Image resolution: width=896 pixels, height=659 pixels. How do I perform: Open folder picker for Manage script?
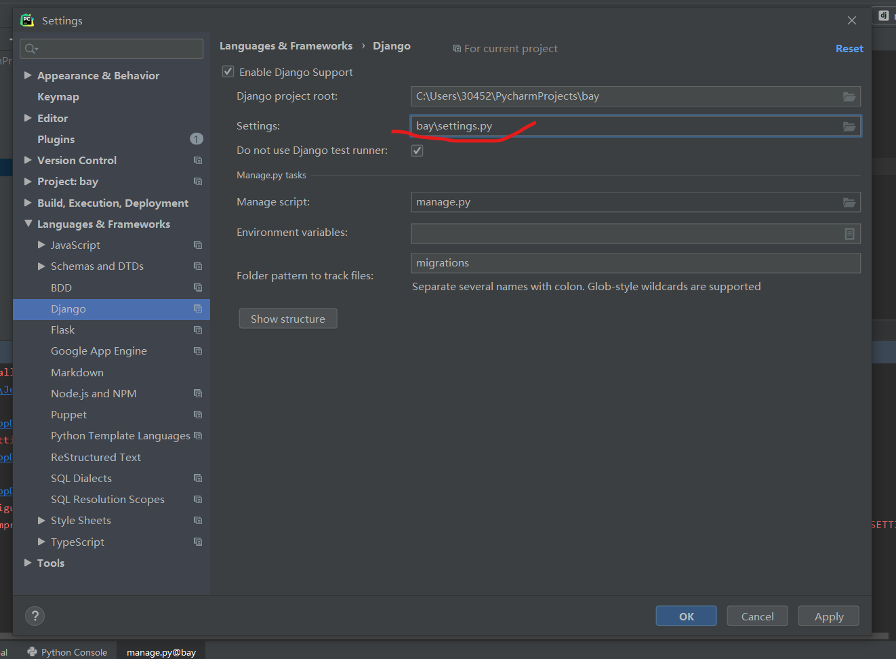click(x=849, y=201)
